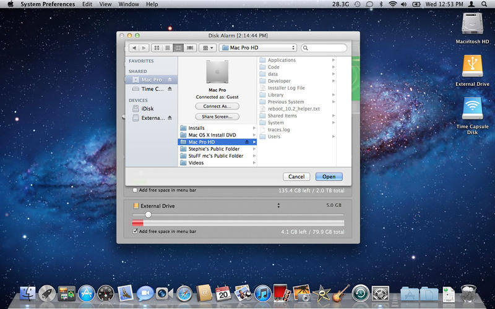The width and height of the screenshot is (495, 309).
Task: Eject the External device in sidebar
Action: coord(170,117)
